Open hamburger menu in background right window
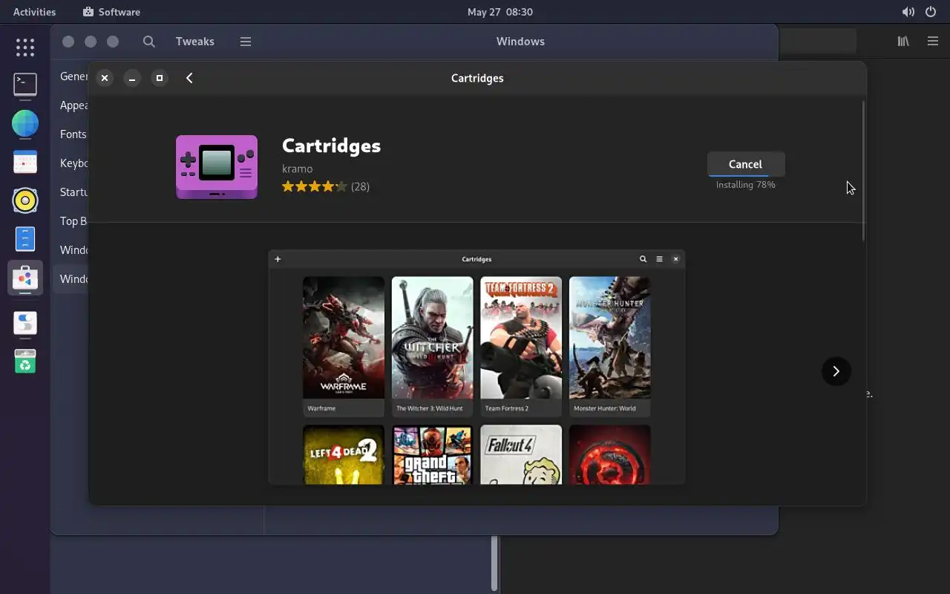This screenshot has height=594, width=950. coord(933,42)
